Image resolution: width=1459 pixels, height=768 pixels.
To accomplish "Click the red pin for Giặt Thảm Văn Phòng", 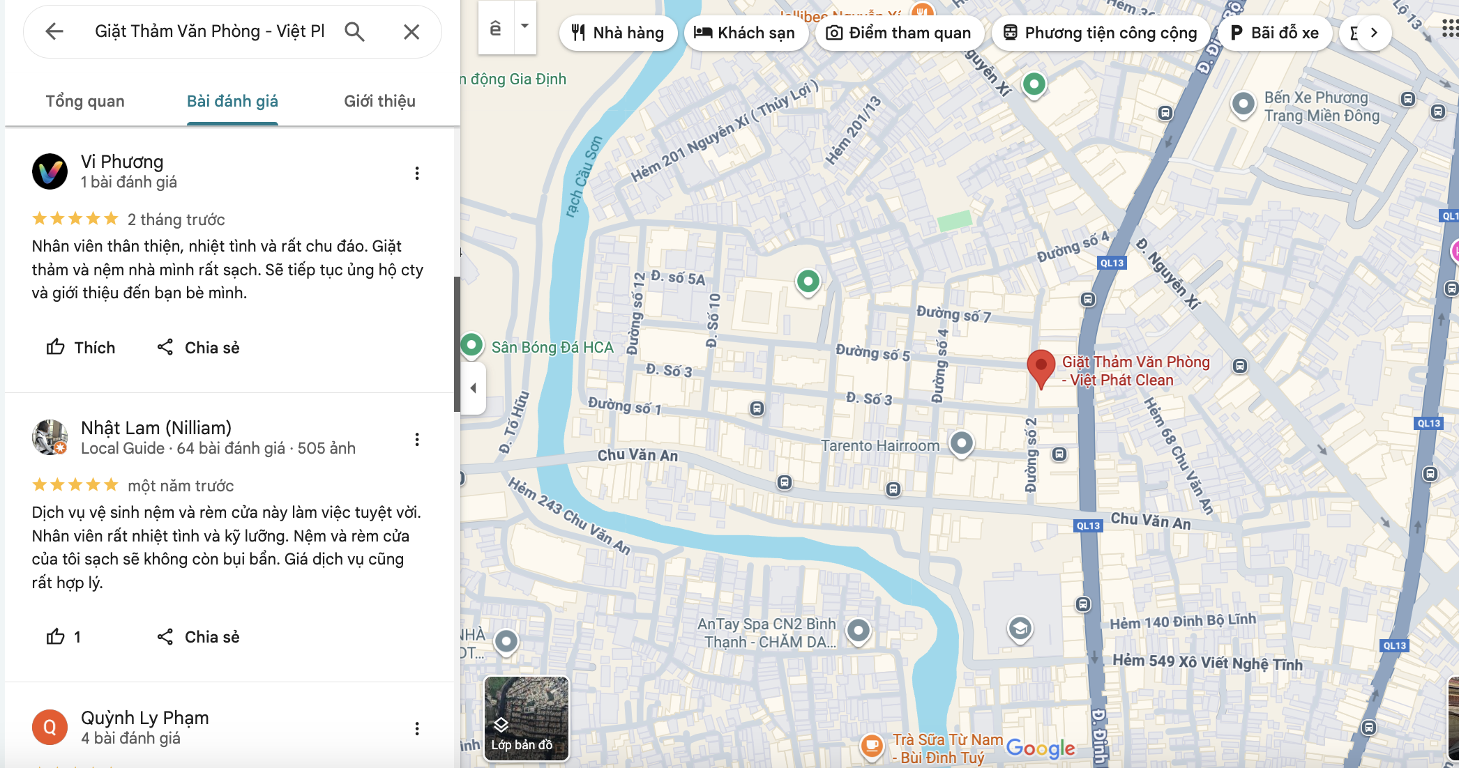I will 1041,369.
